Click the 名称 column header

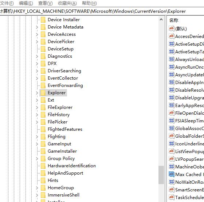[x=173, y=20]
